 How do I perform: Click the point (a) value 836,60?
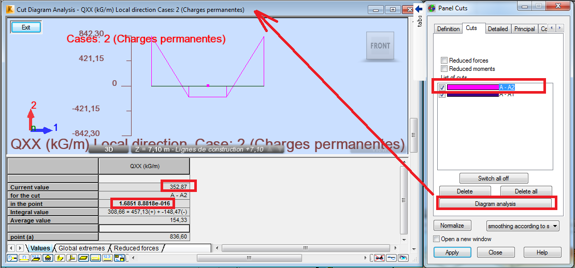point(144,237)
